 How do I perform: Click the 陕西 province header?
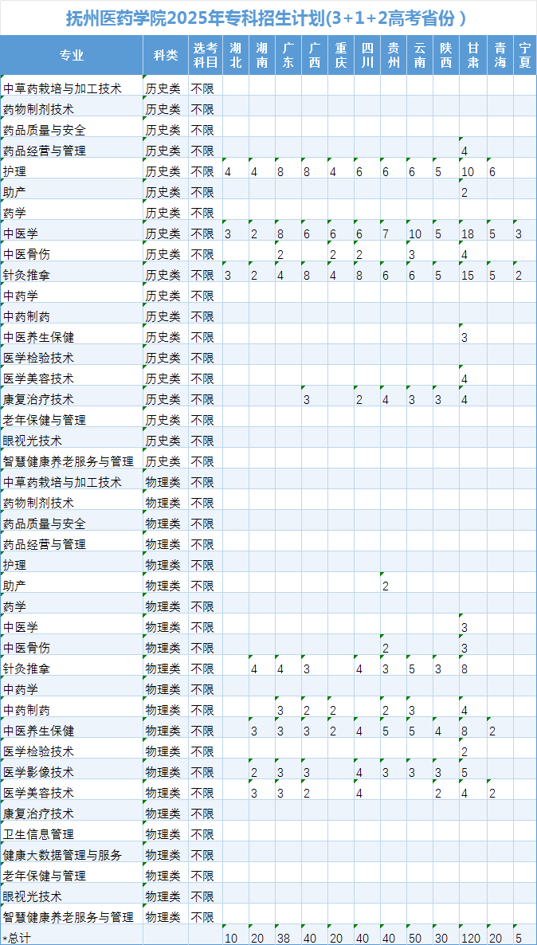pyautogui.click(x=446, y=56)
